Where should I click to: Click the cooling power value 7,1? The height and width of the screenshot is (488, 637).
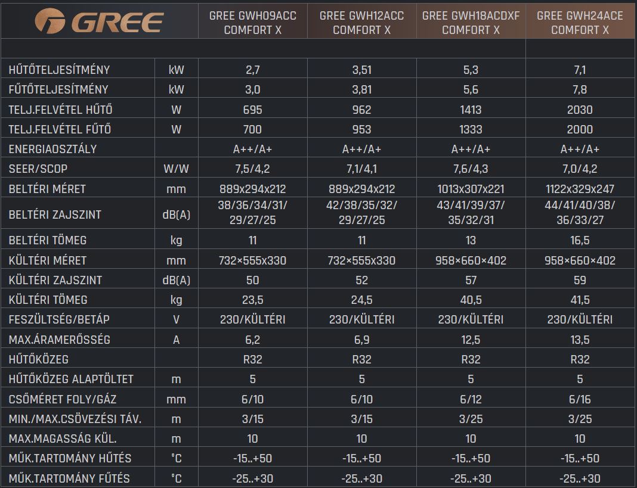point(580,70)
